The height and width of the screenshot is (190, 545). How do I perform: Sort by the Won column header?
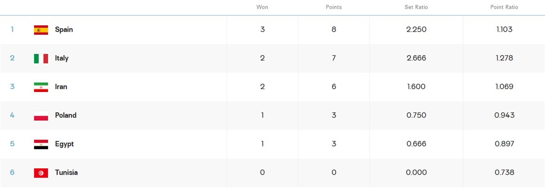[x=262, y=7]
